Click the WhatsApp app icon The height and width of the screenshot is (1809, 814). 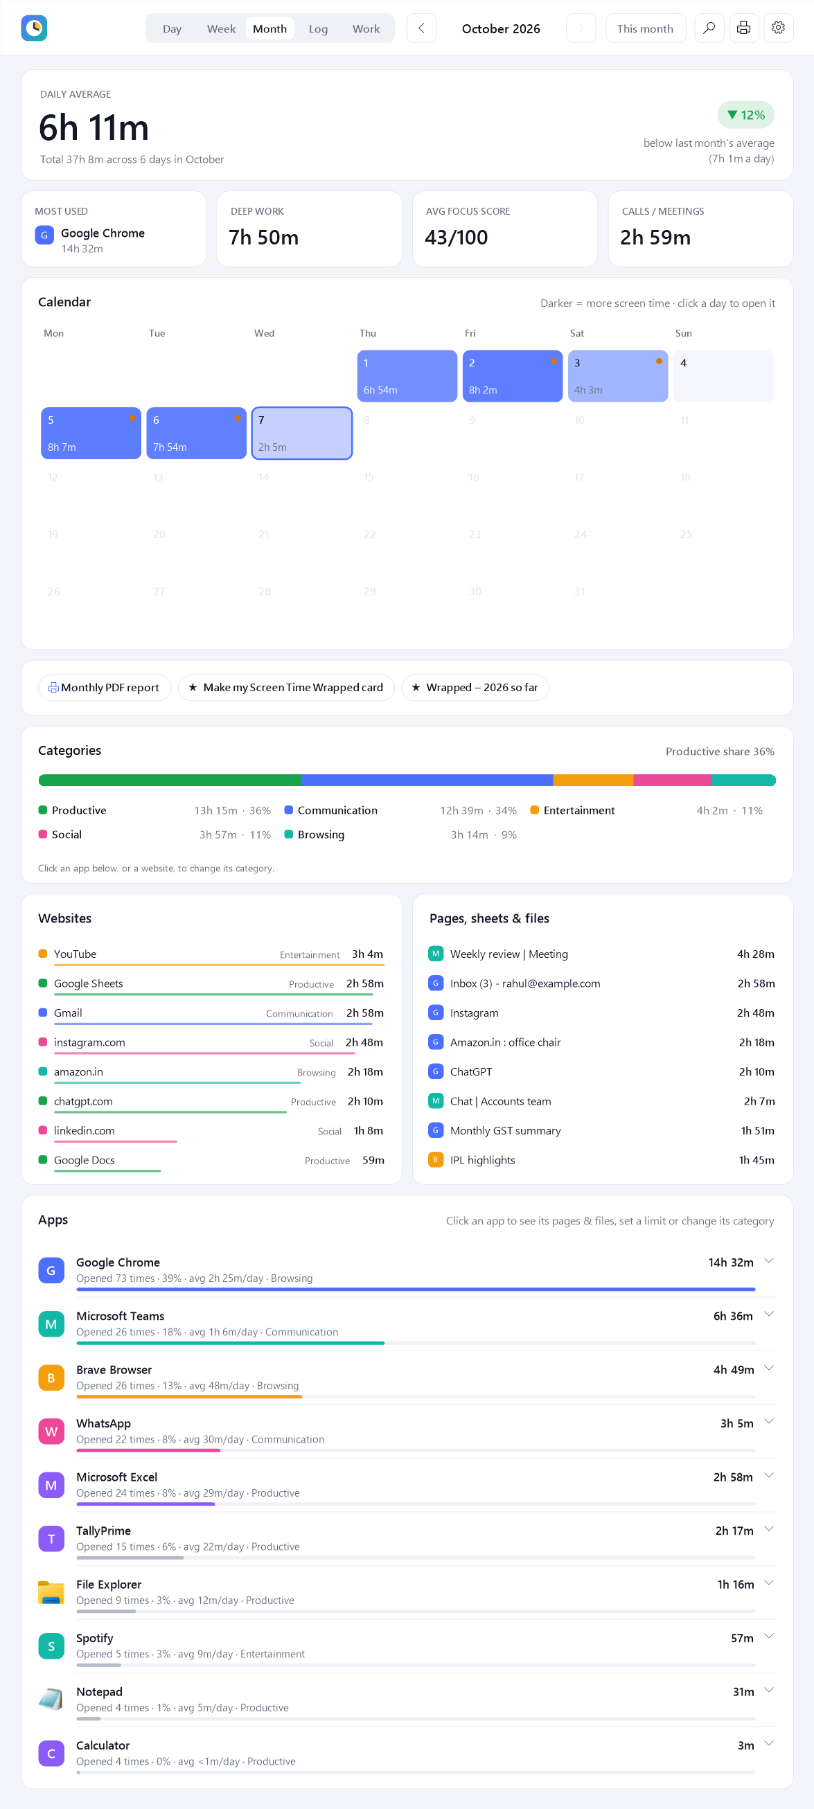coord(51,1431)
